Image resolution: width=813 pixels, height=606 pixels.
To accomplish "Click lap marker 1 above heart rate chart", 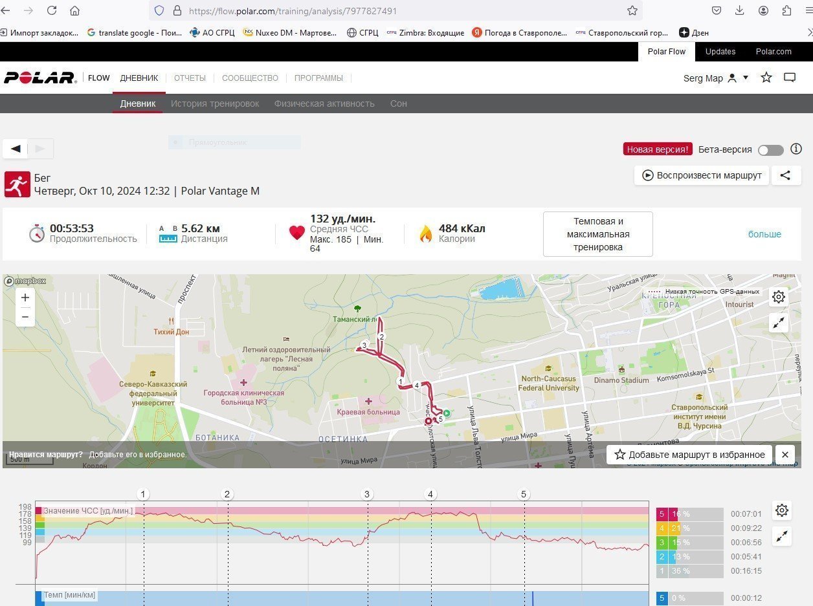I will click(x=144, y=495).
